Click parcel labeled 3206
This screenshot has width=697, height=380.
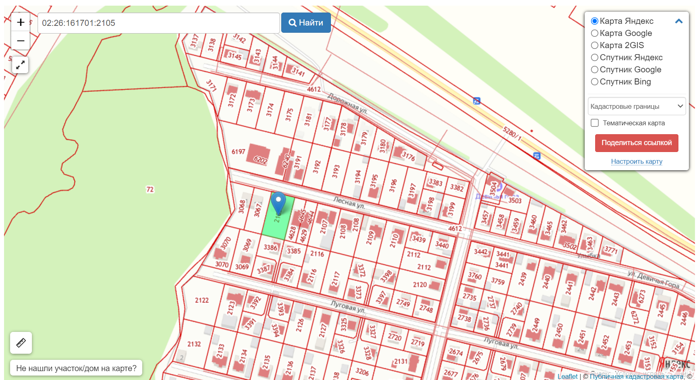coord(362,372)
